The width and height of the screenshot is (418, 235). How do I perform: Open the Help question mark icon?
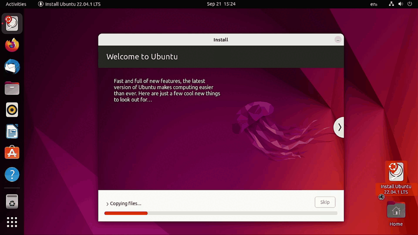click(12, 175)
